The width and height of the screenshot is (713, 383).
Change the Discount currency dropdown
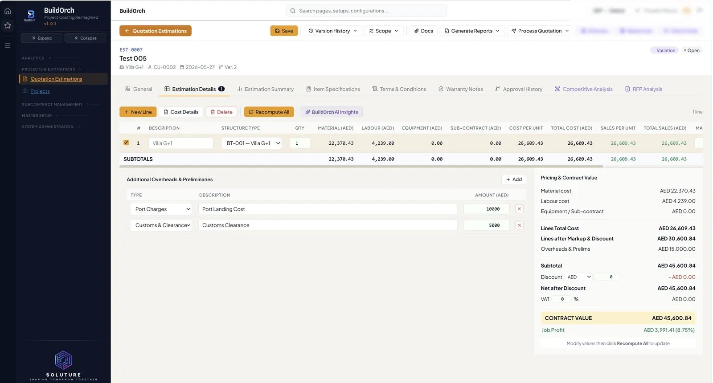(x=579, y=277)
